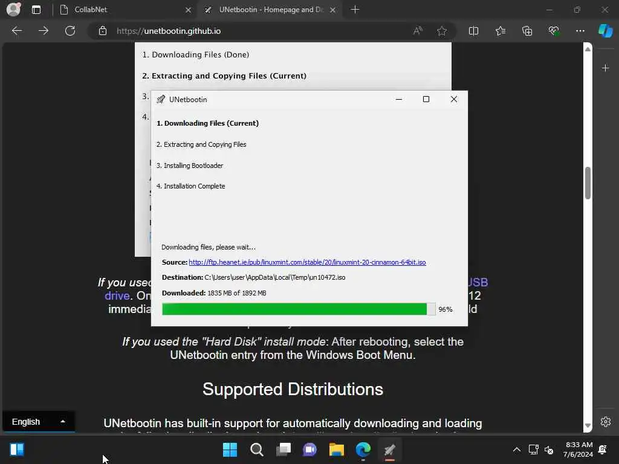Click the muted volume tray icon
Screen dimensions: 619x464
pyautogui.click(x=549, y=449)
